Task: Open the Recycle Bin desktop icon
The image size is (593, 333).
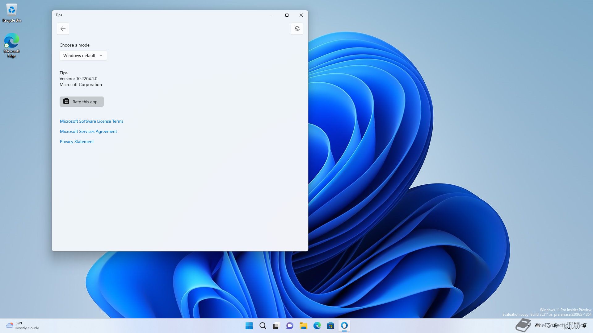Action: coord(12,13)
